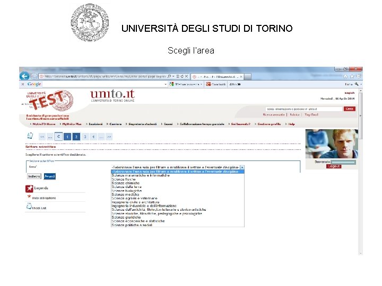The width and height of the screenshot is (382, 286).
Task: Open MyUniTO Home menu item
Action: pos(44,124)
